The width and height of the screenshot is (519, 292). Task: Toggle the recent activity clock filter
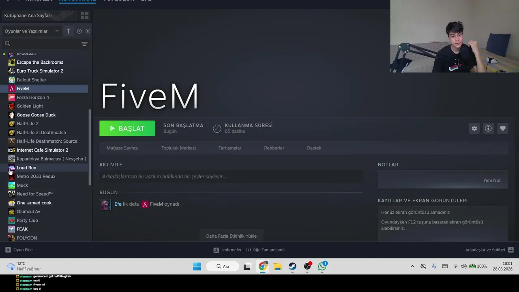pyautogui.click(x=79, y=31)
